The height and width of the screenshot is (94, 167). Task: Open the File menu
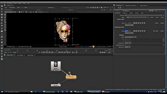tap(2, 3)
